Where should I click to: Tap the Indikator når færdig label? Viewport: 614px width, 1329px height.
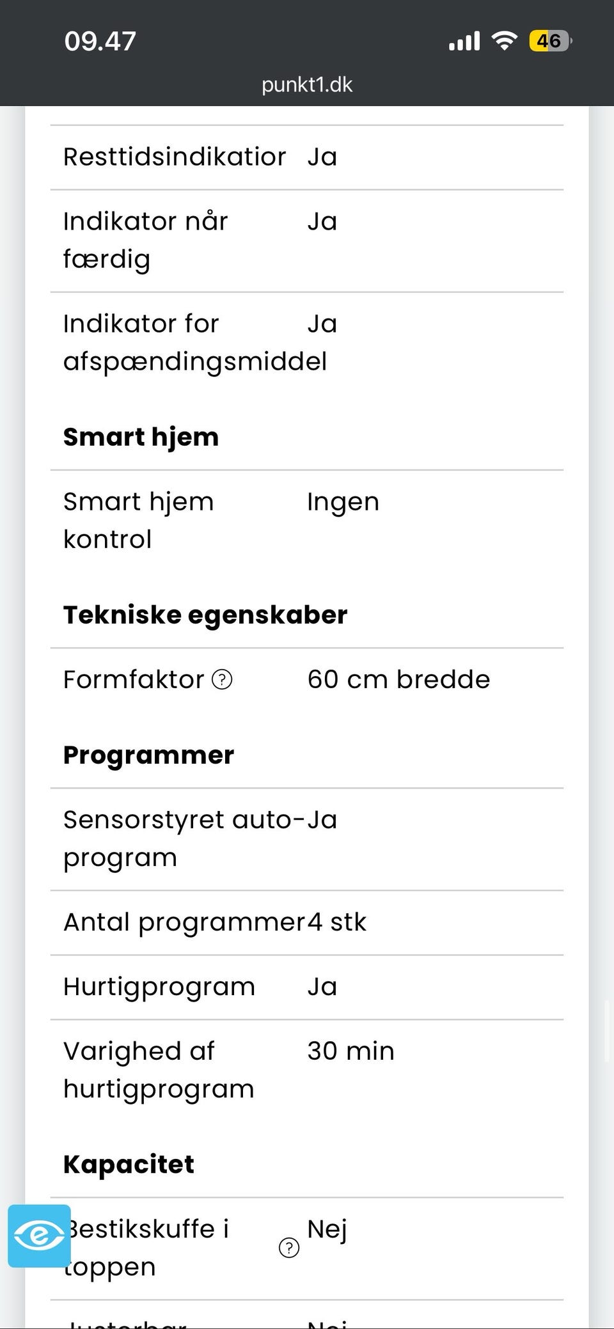[145, 240]
